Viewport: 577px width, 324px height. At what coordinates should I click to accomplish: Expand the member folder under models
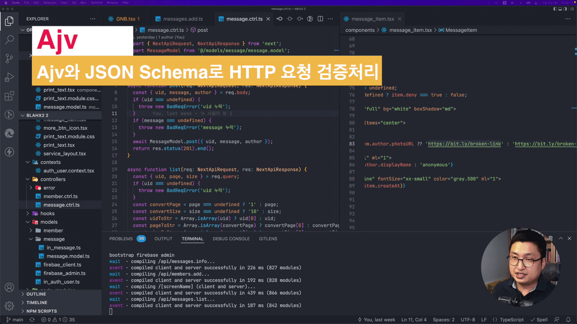point(60,231)
